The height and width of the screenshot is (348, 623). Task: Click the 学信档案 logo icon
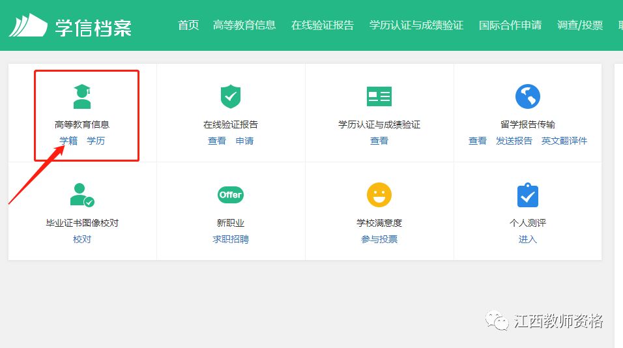point(28,25)
